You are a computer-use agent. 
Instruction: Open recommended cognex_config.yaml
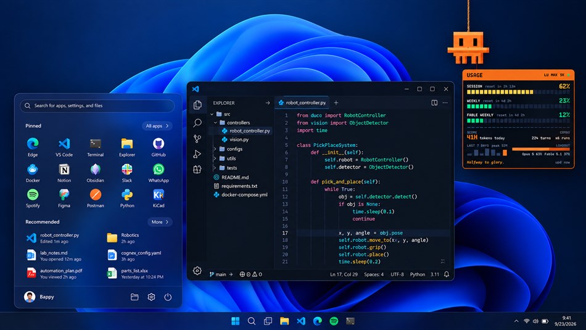click(x=134, y=255)
